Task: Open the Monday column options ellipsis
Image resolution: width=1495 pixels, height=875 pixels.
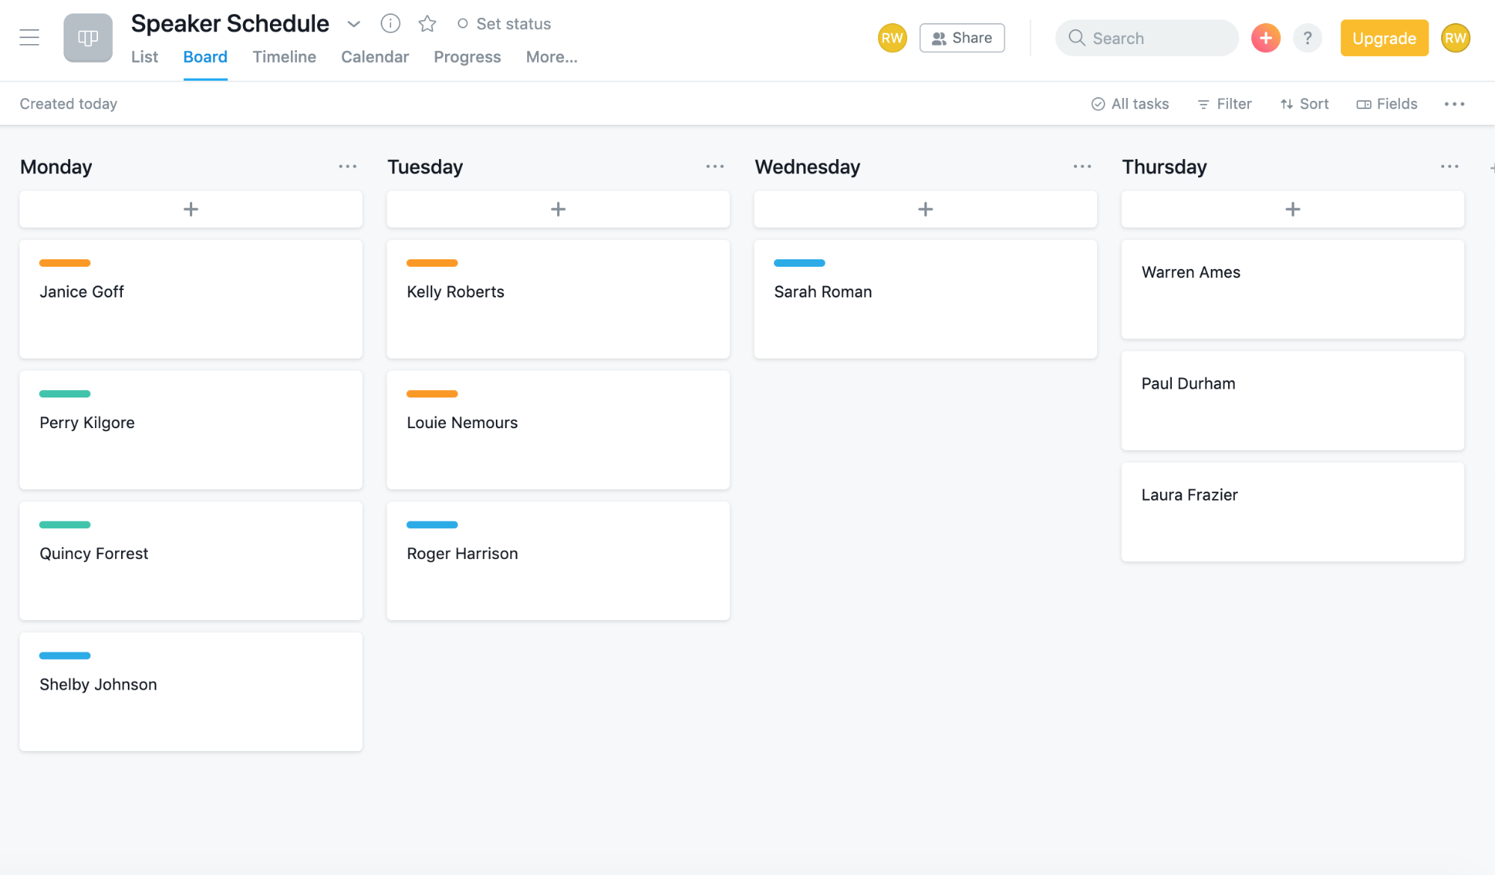Action: tap(347, 167)
